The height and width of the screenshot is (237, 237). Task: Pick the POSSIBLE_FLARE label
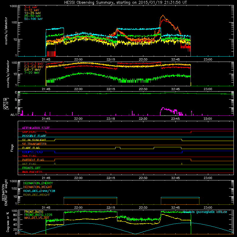[x=34, y=136]
